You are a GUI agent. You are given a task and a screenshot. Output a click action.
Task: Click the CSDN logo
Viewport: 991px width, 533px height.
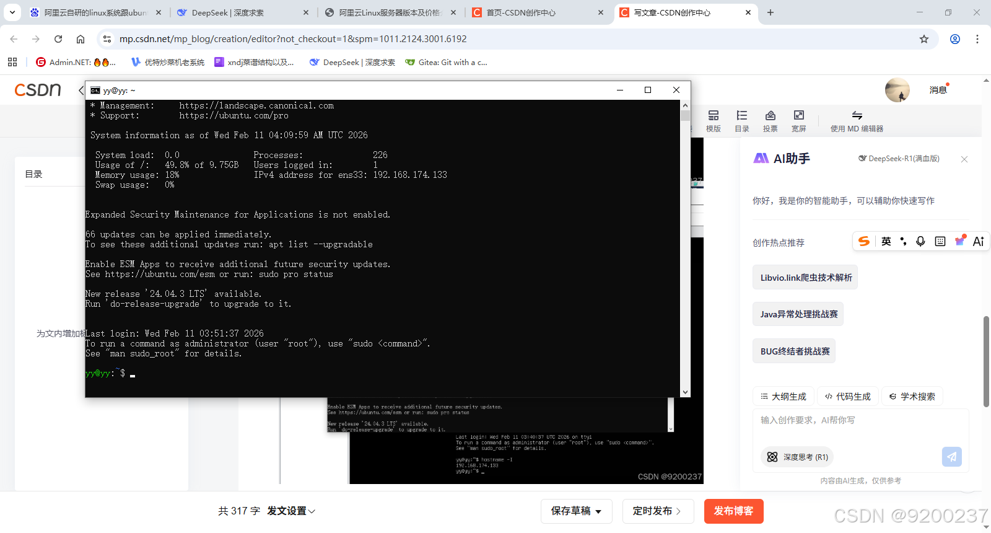click(x=38, y=90)
